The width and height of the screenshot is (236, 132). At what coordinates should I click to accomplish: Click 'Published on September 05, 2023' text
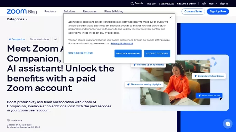pyautogui.click(x=23, y=127)
